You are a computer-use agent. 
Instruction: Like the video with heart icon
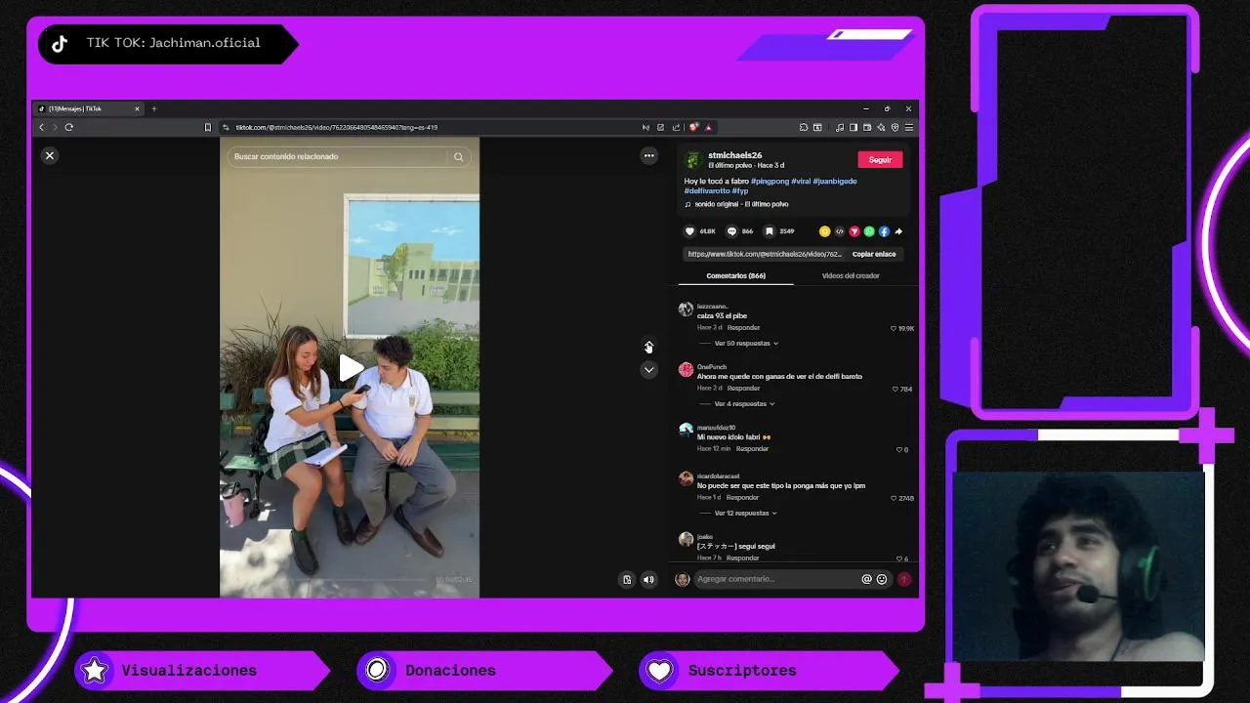point(689,231)
